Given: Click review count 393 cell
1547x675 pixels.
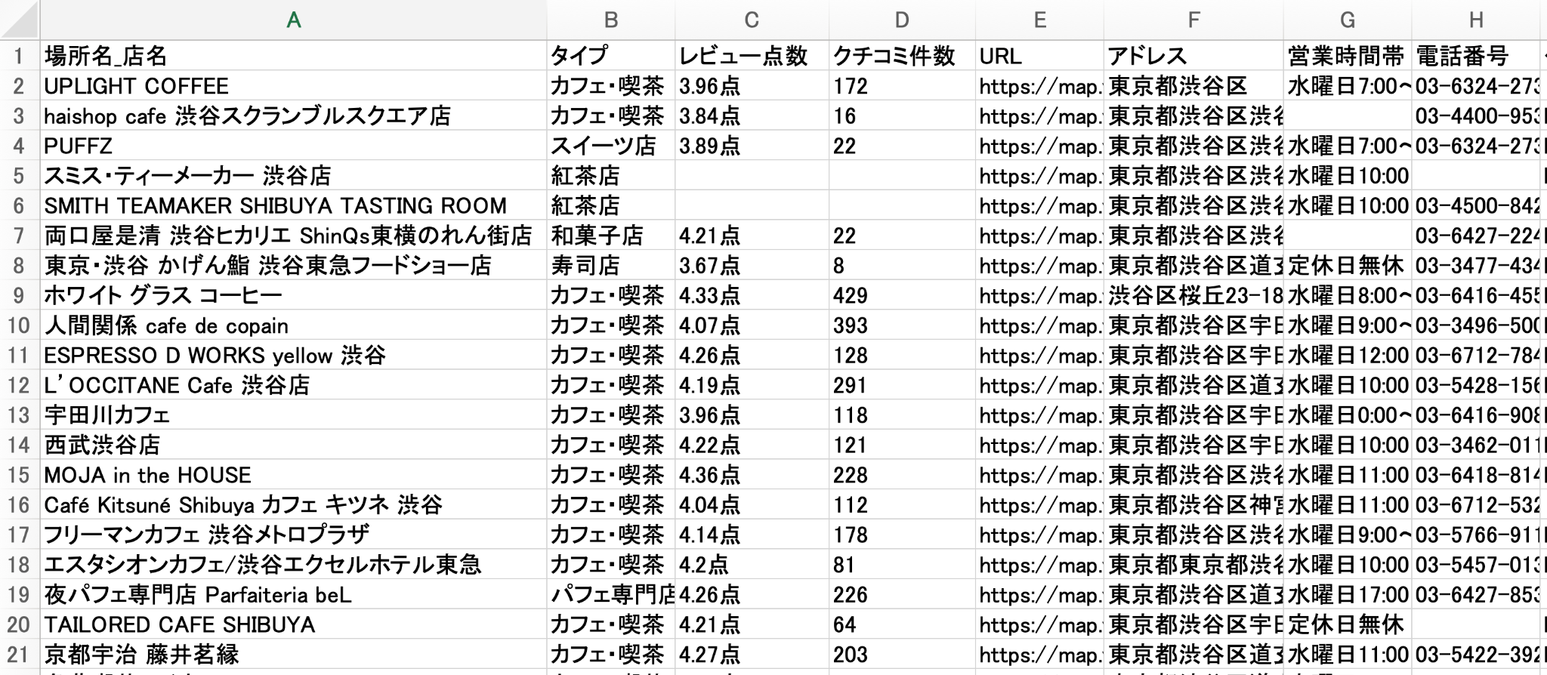Looking at the screenshot, I should [x=902, y=325].
